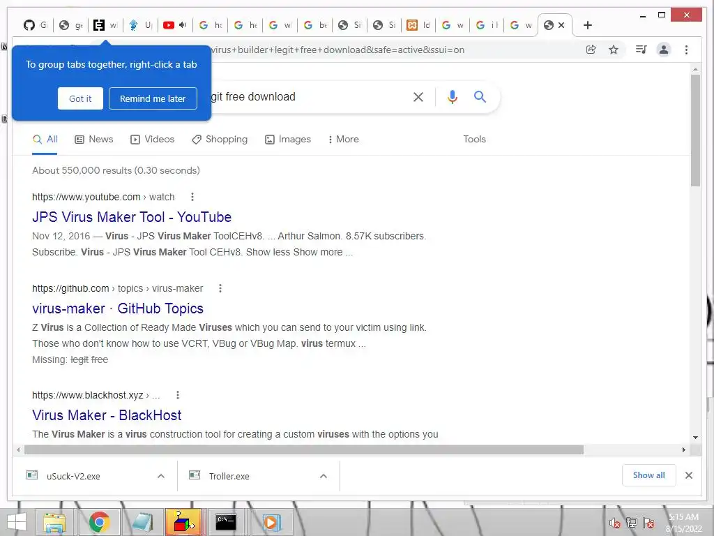714x536 pixels.
Task: Expand options chevron for uSuck-V2.exe
Action: click(161, 476)
